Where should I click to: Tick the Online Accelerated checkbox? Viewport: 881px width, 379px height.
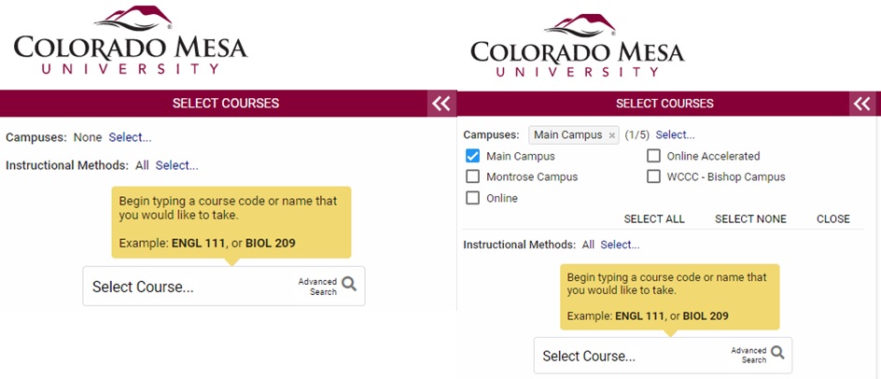(x=653, y=156)
